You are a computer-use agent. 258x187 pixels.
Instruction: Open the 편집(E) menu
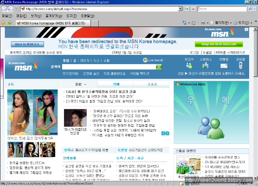coord(21,16)
